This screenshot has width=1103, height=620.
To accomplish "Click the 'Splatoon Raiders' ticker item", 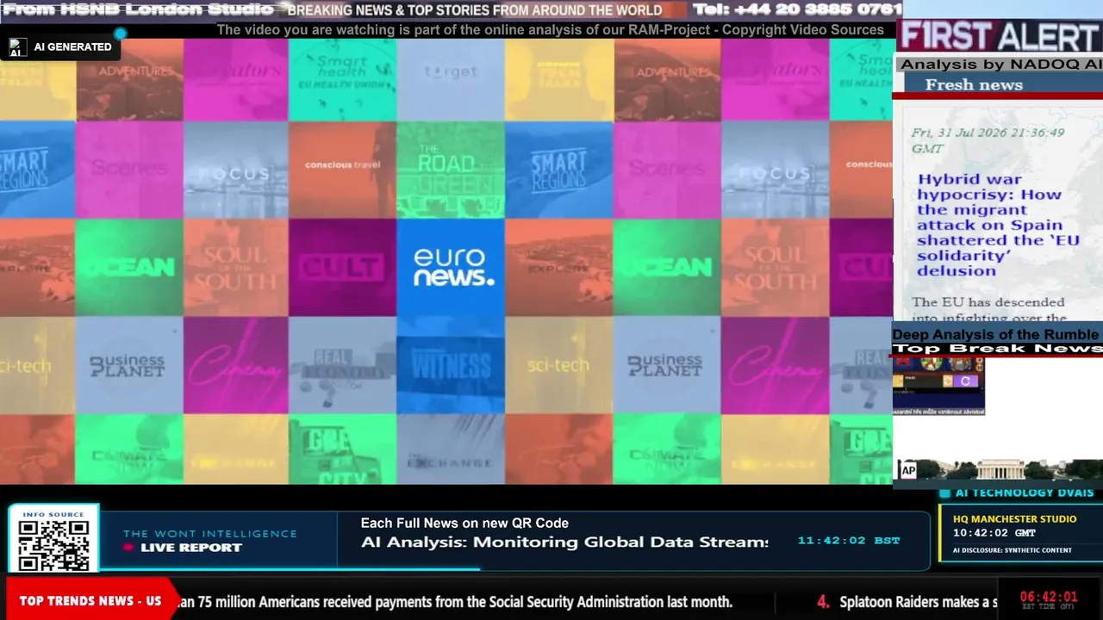I will (907, 602).
